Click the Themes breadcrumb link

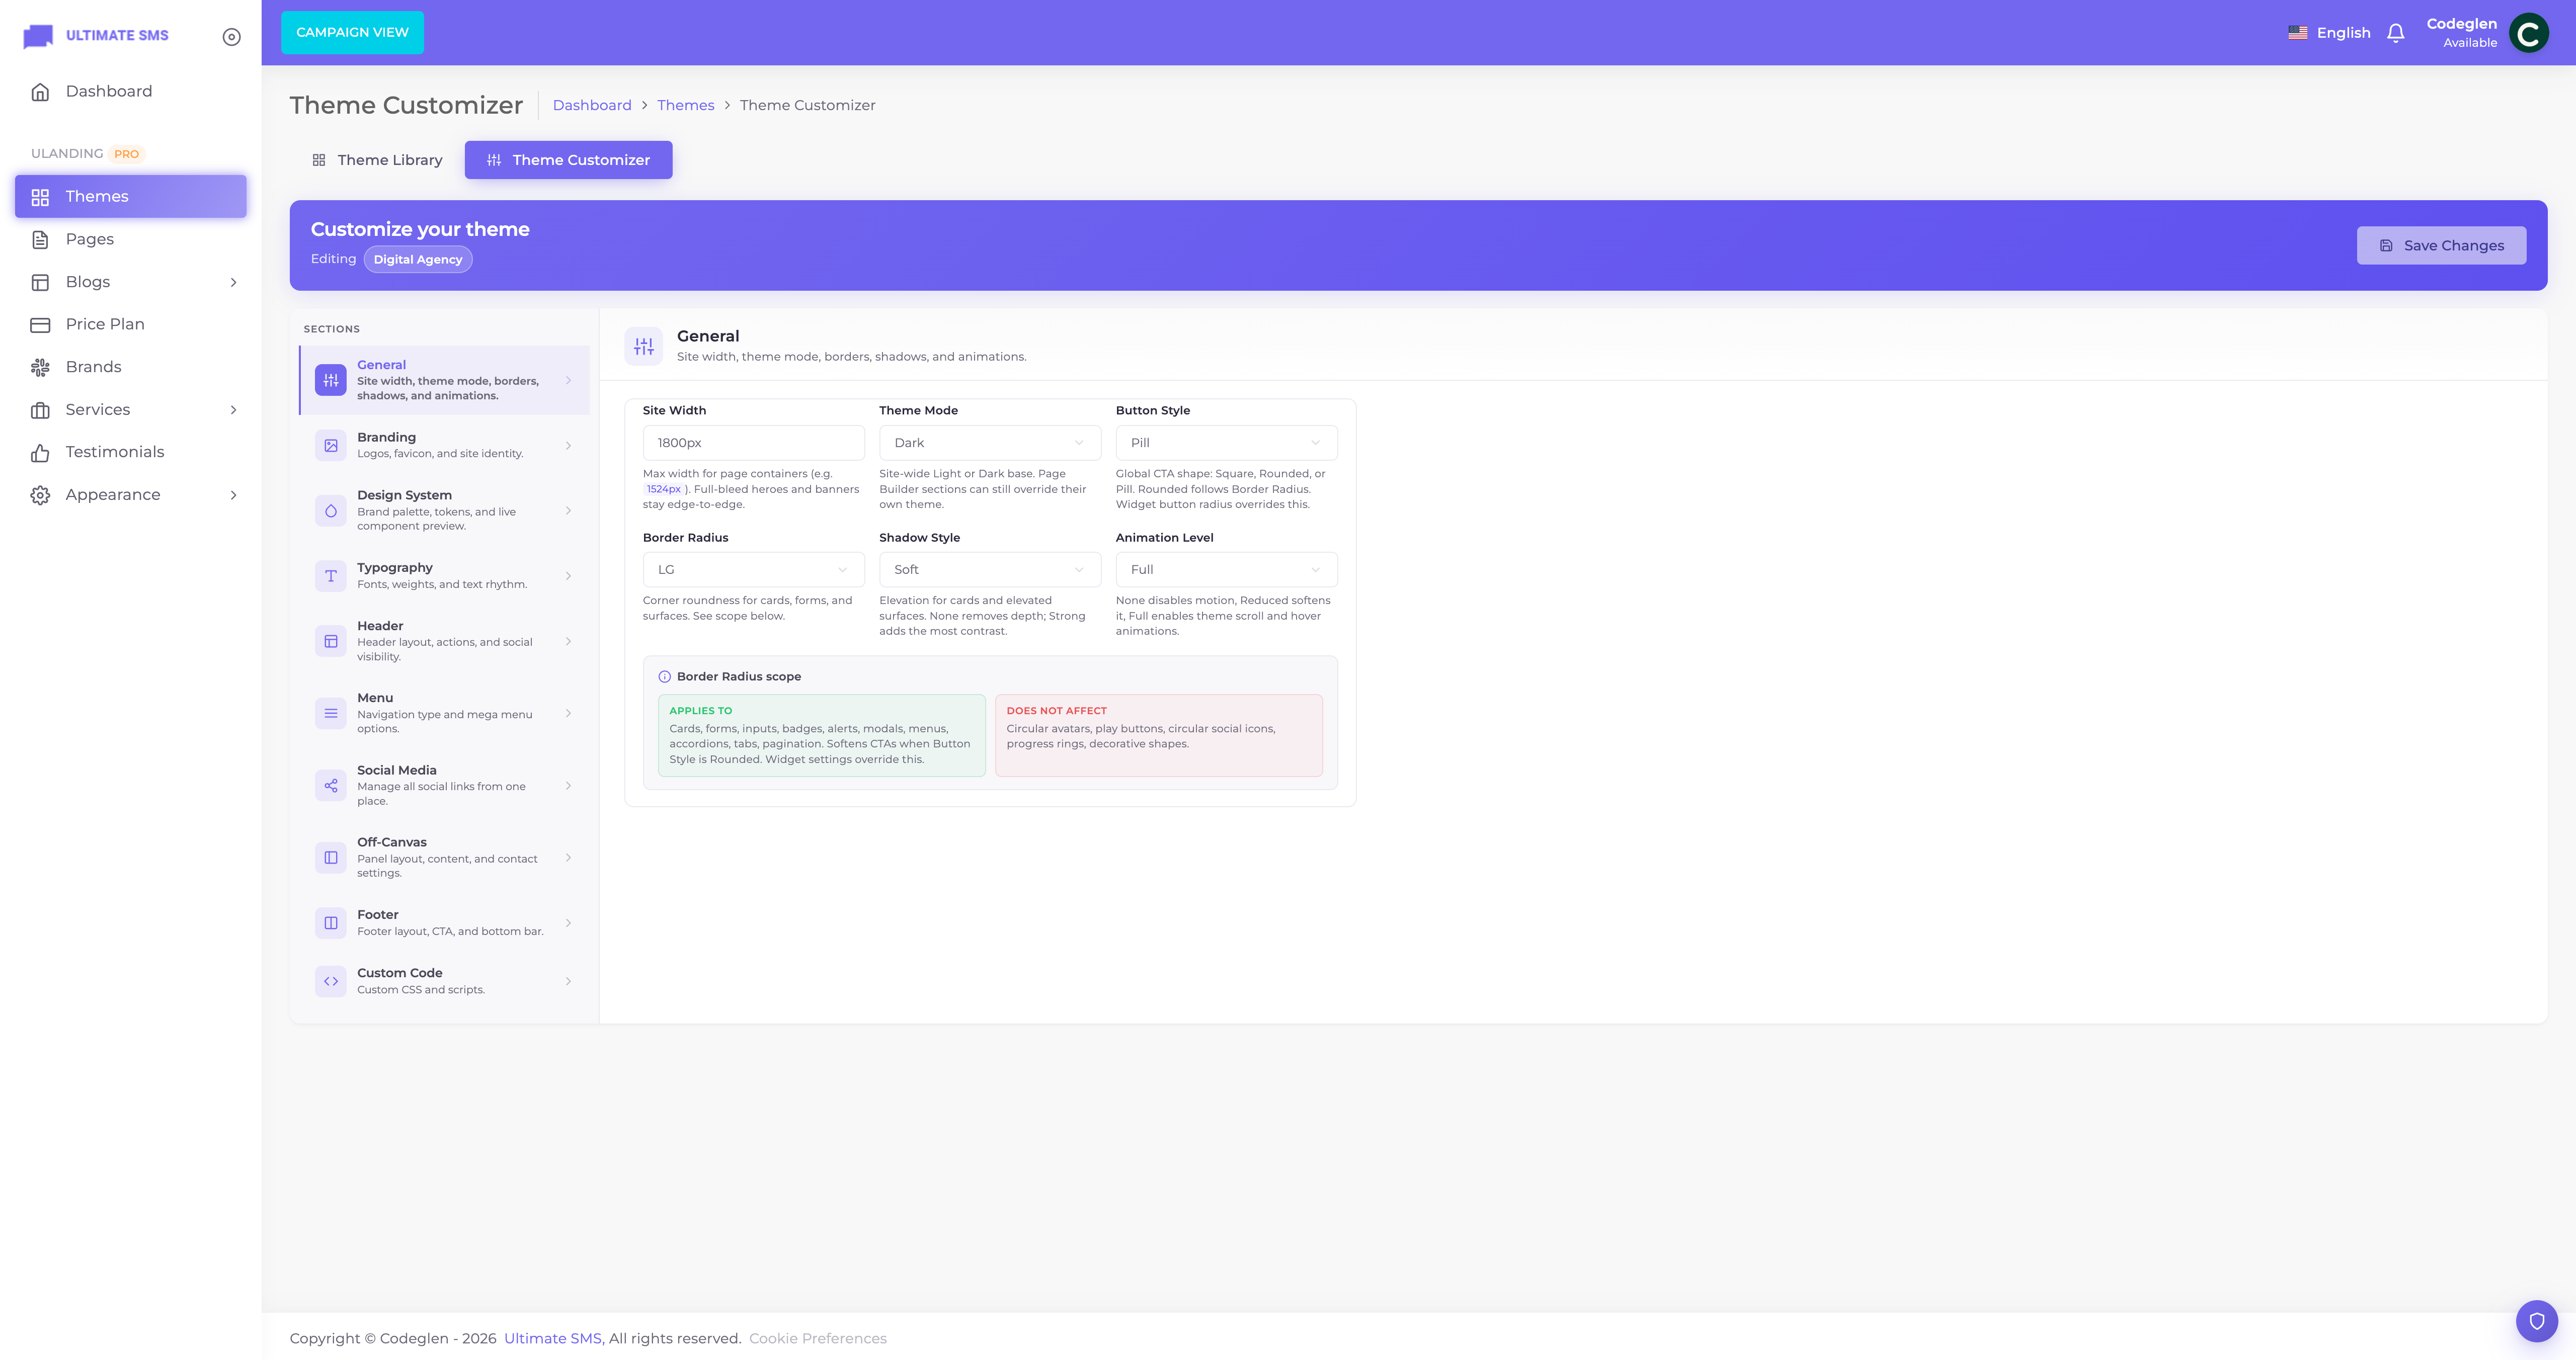point(686,106)
